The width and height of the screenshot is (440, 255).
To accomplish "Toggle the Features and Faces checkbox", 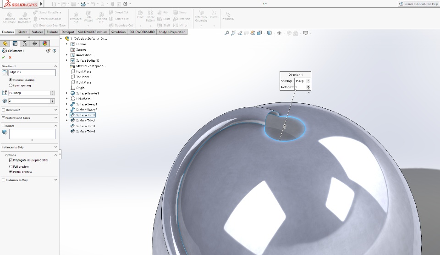I will (x=3, y=118).
